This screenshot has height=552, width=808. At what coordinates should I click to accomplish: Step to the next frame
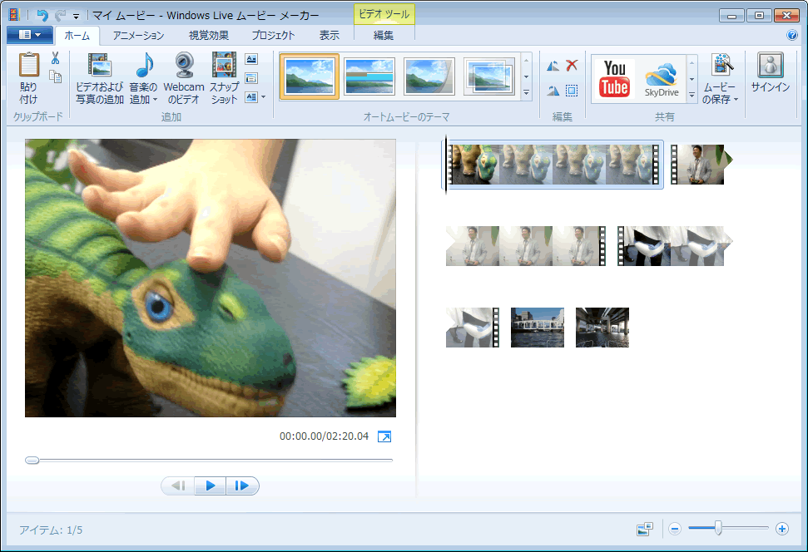[242, 485]
